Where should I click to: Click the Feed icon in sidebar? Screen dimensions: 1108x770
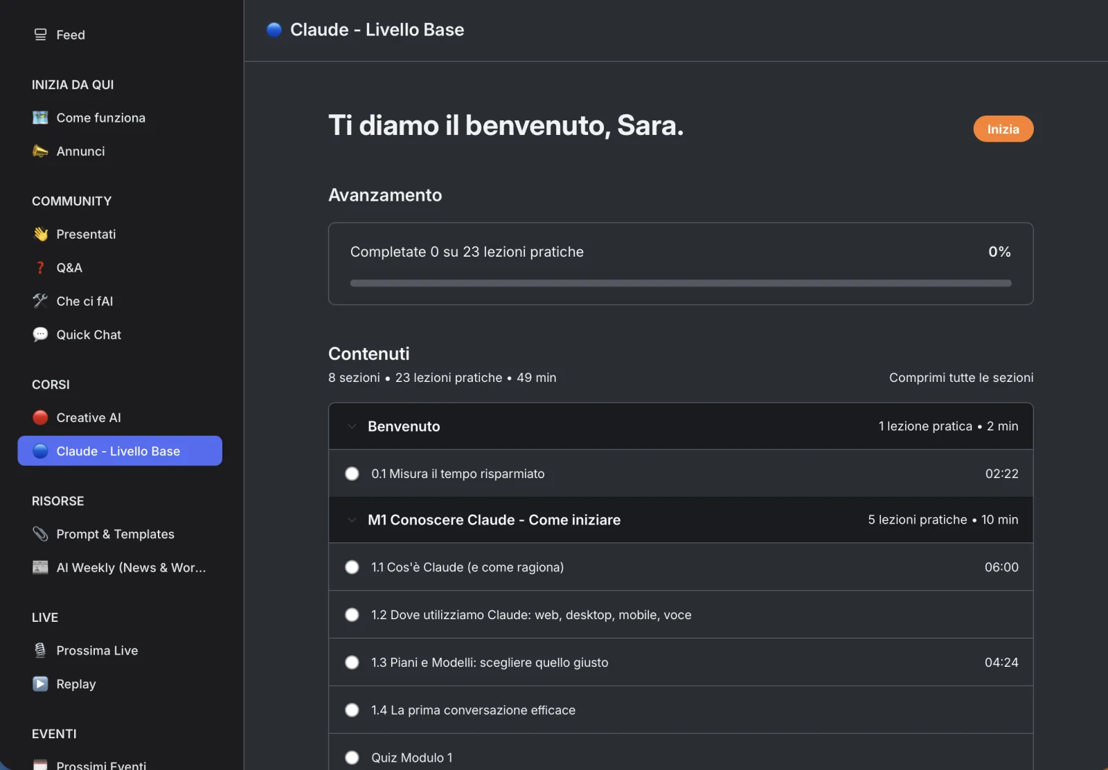tap(40, 35)
